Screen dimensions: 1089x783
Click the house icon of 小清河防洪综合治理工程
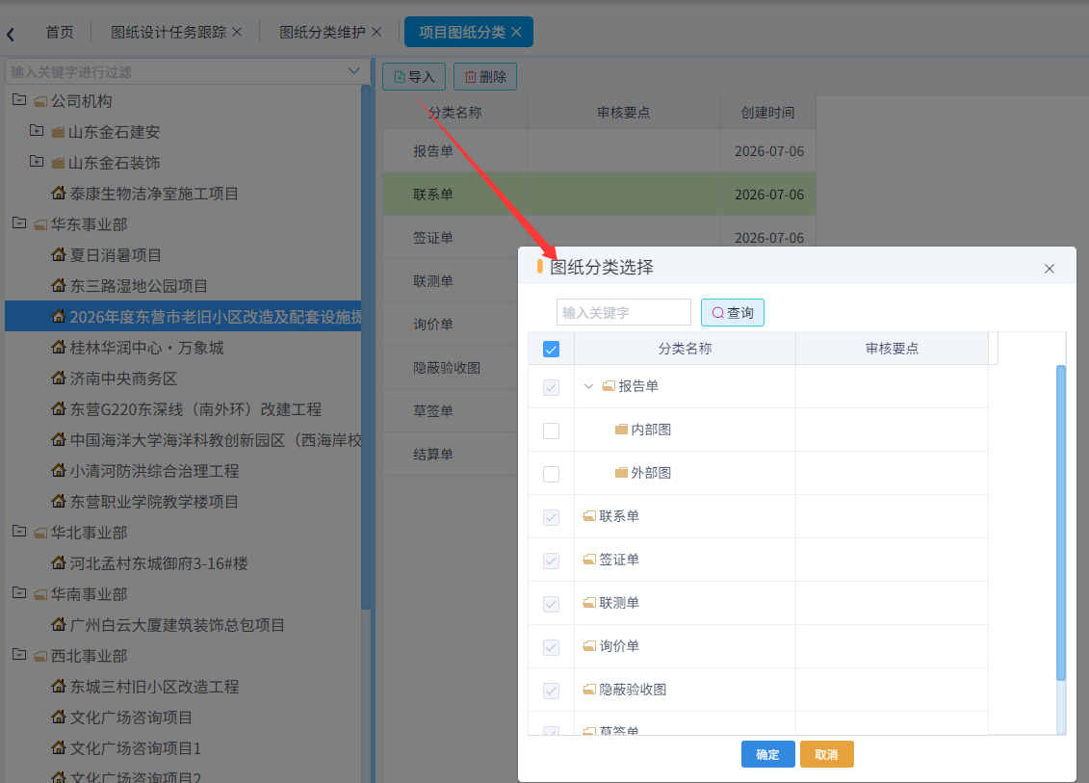pyautogui.click(x=59, y=470)
